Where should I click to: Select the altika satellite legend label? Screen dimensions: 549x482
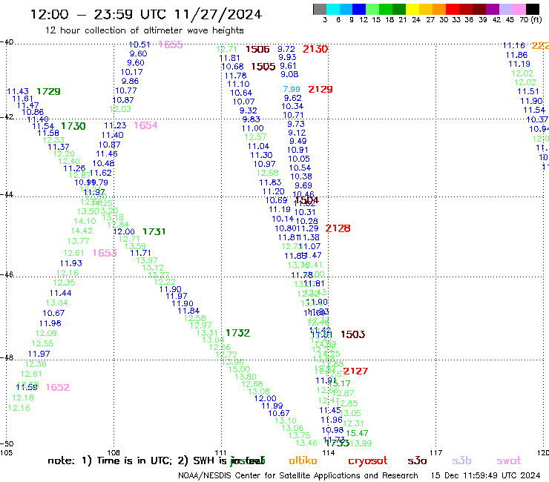point(303,460)
